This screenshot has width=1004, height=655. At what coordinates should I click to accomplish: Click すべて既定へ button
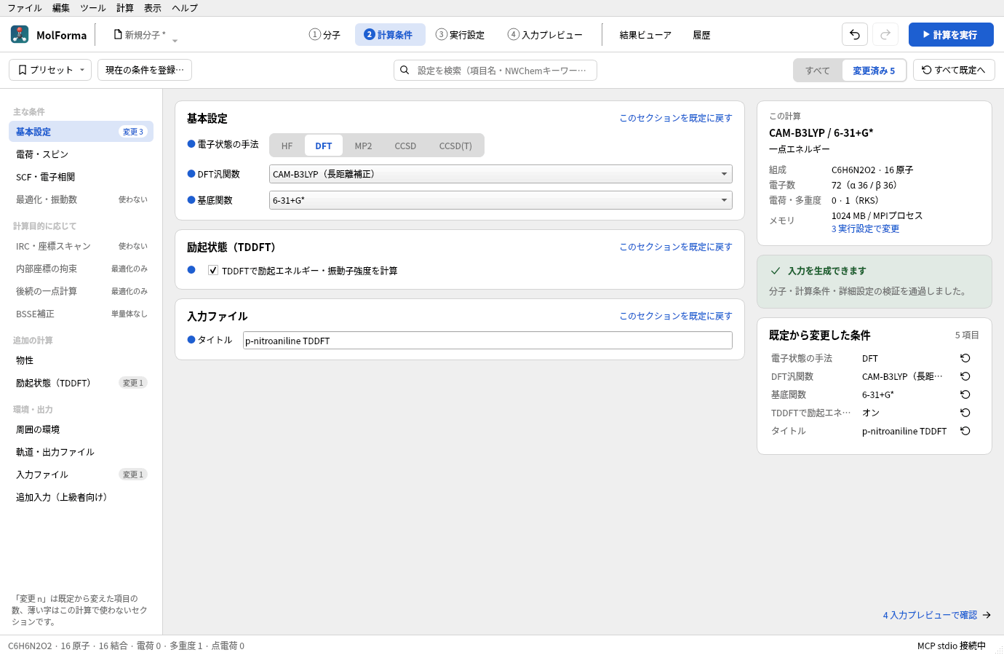click(x=954, y=70)
